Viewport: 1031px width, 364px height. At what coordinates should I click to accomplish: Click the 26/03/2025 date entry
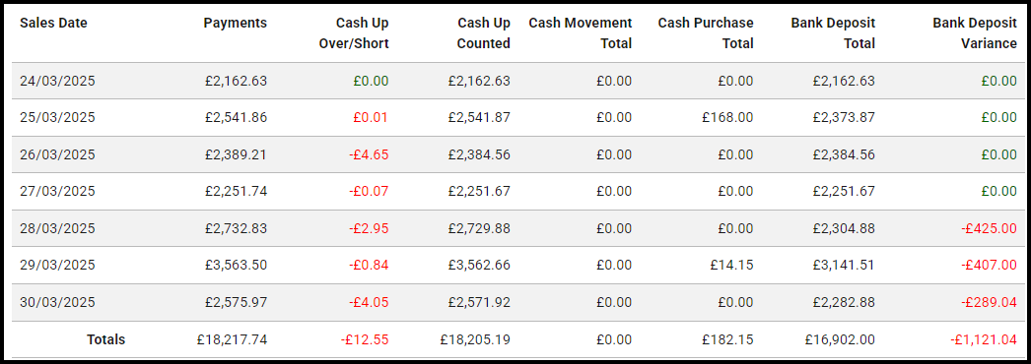coord(57,154)
